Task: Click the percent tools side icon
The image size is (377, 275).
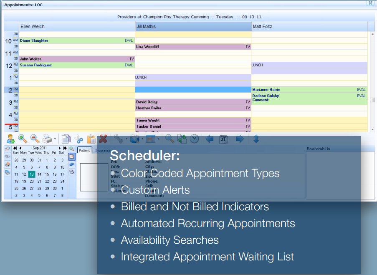Action: [x=72, y=172]
